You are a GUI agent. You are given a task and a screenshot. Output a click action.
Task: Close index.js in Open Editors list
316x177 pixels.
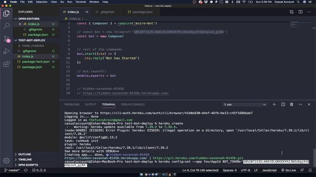click(20, 24)
